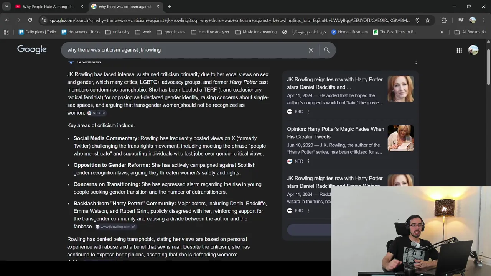
Task: Click 'Key areas of criticism include:' text
Action: point(101,125)
